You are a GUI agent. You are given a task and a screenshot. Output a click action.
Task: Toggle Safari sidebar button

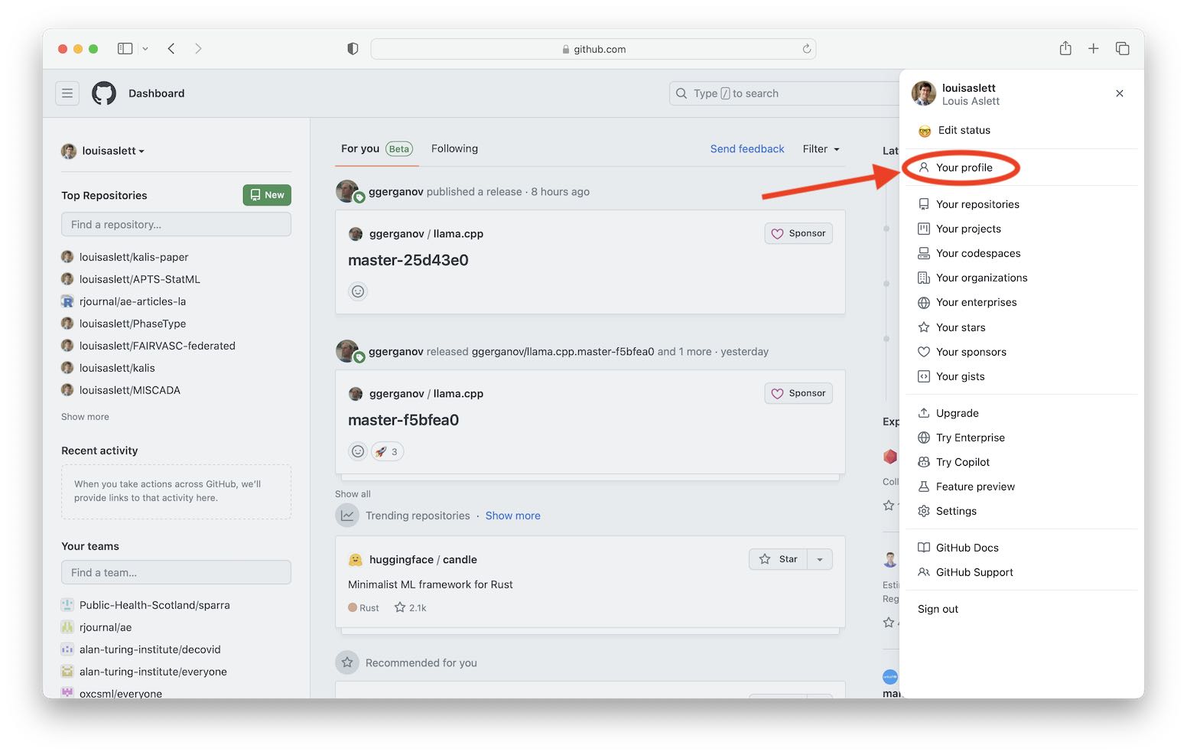pyautogui.click(x=125, y=49)
